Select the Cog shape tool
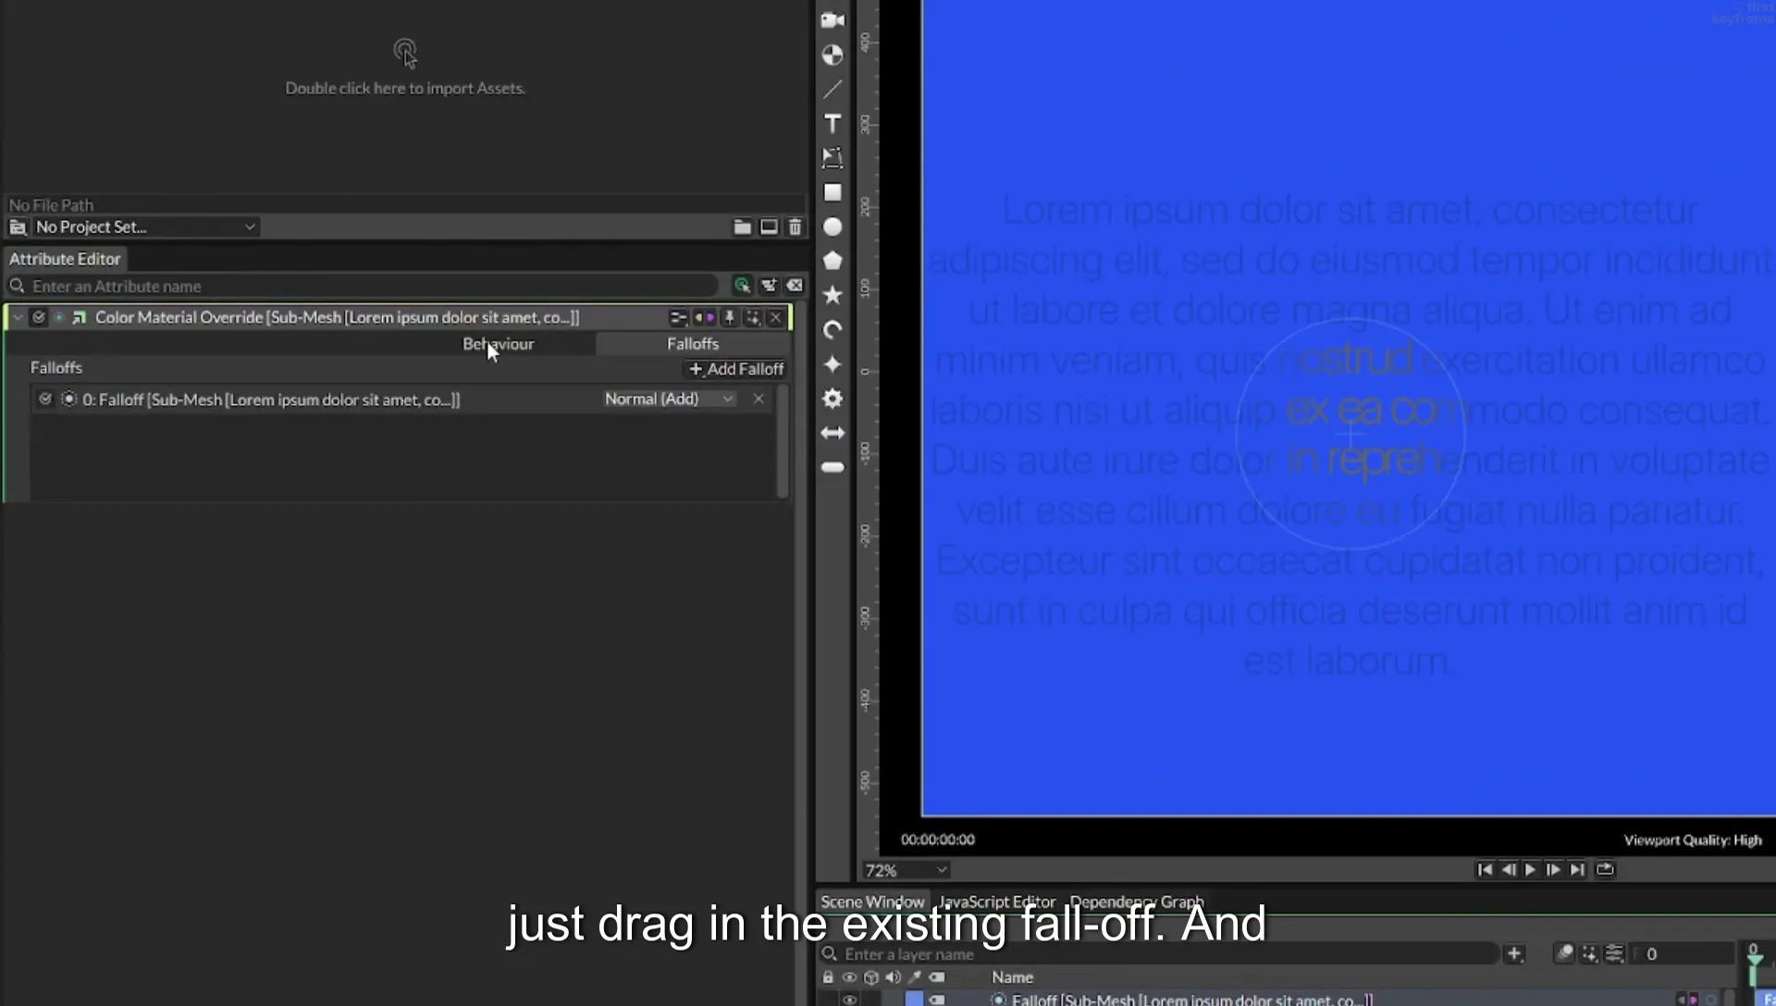Screen dimensions: 1776x1006 tap(832, 399)
